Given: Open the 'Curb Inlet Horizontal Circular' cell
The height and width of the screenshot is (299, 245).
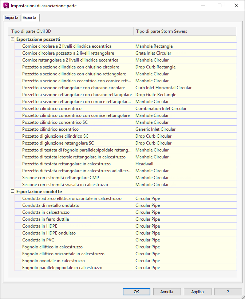Looking at the screenshot, I should pyautogui.click(x=185, y=88).
